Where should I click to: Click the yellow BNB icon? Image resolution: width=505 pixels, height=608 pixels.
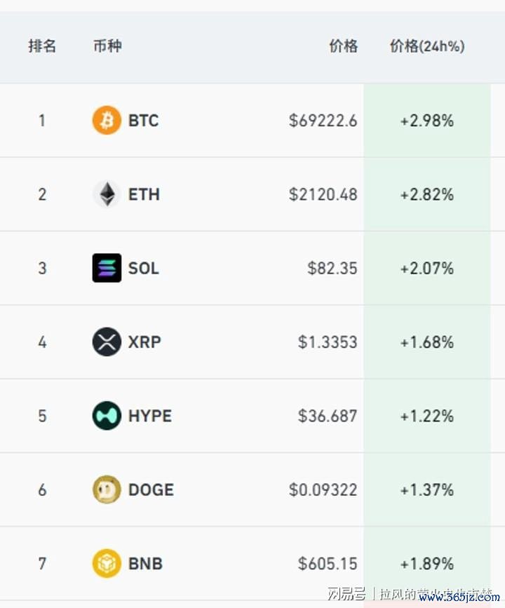coord(107,563)
